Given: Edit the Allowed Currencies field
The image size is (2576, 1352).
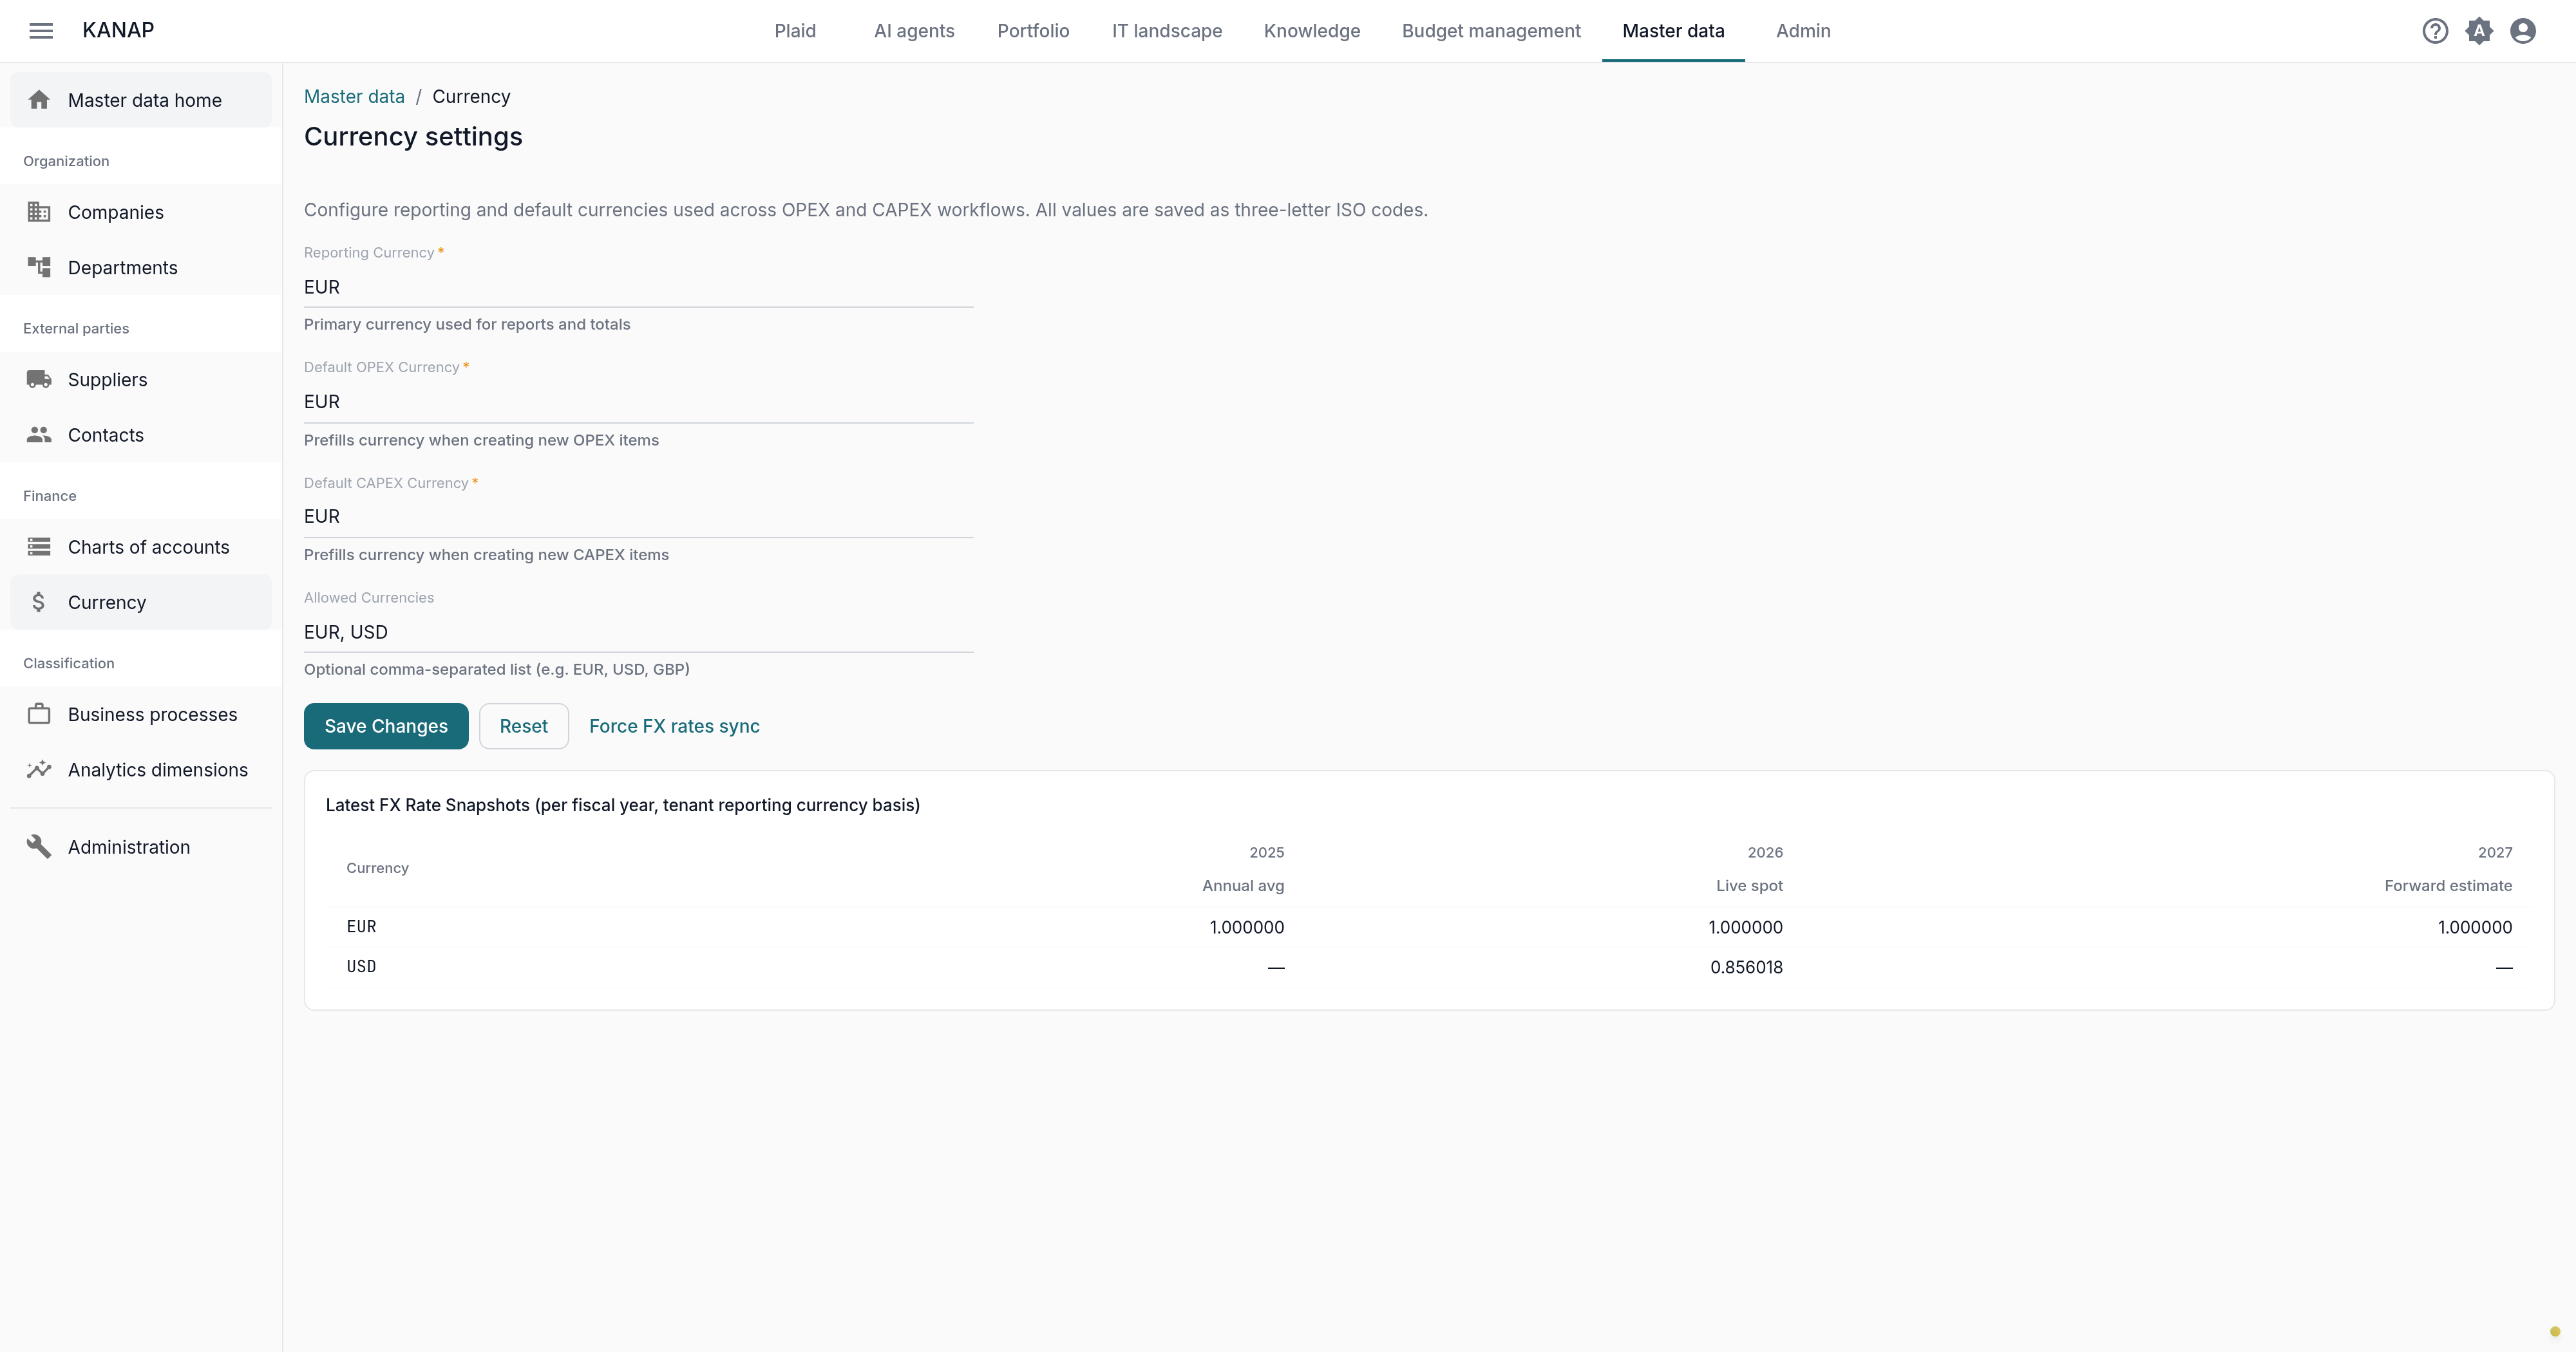Looking at the screenshot, I should (638, 632).
